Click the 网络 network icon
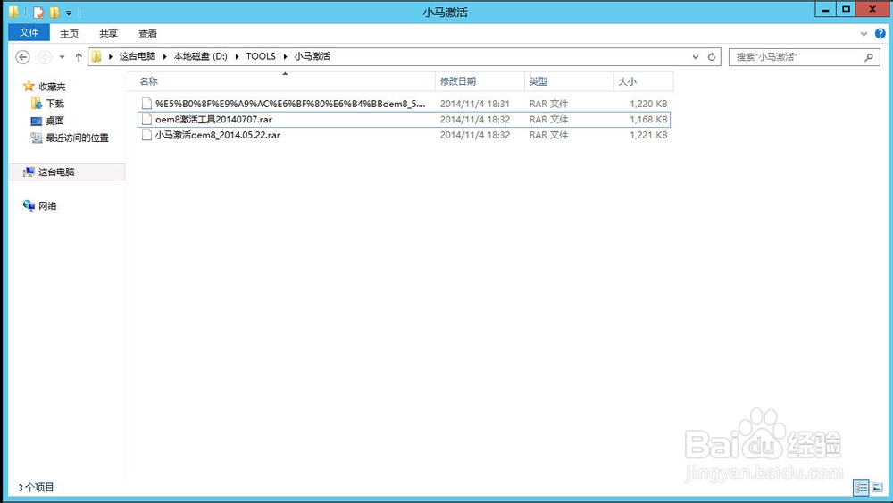The width and height of the screenshot is (893, 503). [x=29, y=205]
